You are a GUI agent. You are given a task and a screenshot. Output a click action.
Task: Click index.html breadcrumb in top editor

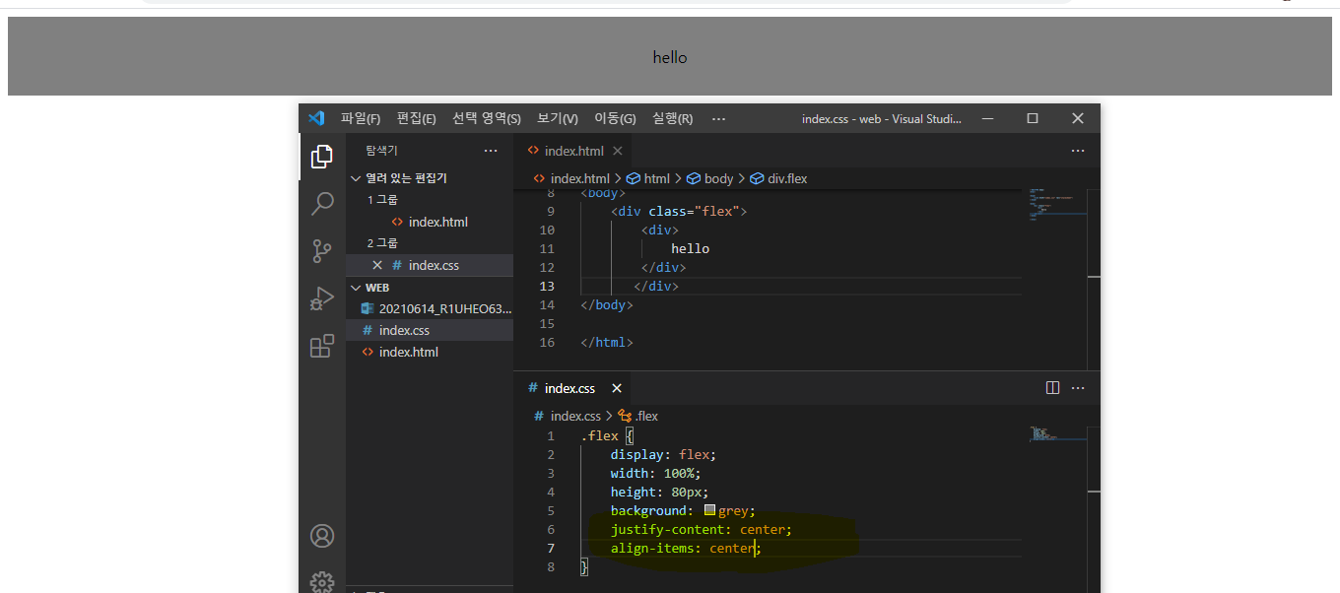click(571, 178)
